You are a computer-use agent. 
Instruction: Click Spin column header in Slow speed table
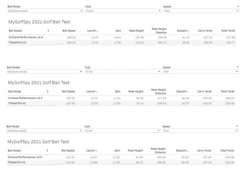coord(117,151)
